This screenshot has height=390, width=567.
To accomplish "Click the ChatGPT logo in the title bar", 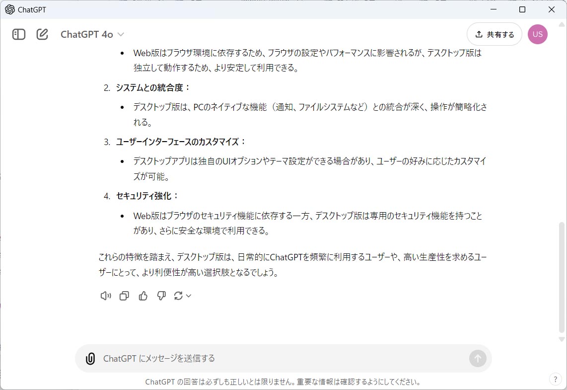I will tap(10, 9).
